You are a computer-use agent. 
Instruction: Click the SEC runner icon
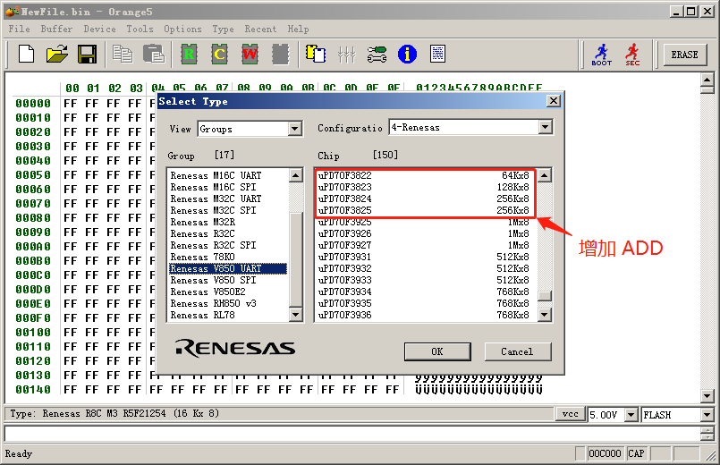[632, 55]
